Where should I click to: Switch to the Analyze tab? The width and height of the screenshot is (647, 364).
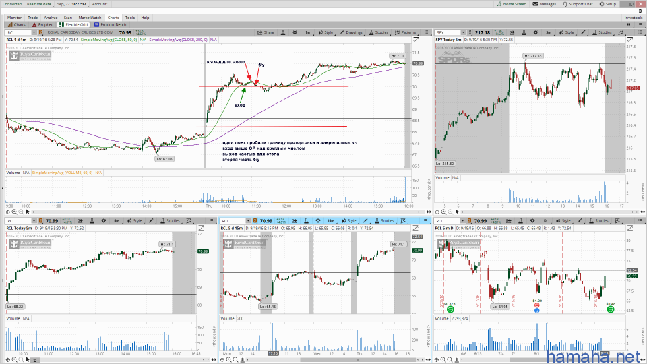click(51, 18)
